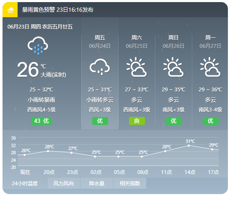Screen dimensions: 230x197
Task: Select the 周五 06月24日 forecast column
Action: coord(100,73)
